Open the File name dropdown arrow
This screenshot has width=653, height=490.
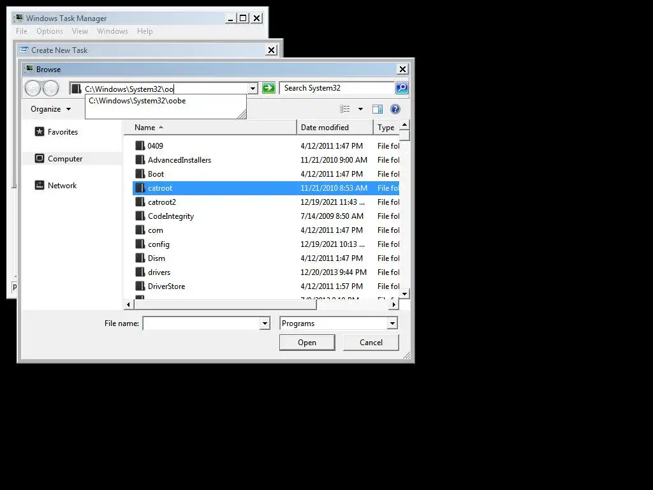[265, 323]
